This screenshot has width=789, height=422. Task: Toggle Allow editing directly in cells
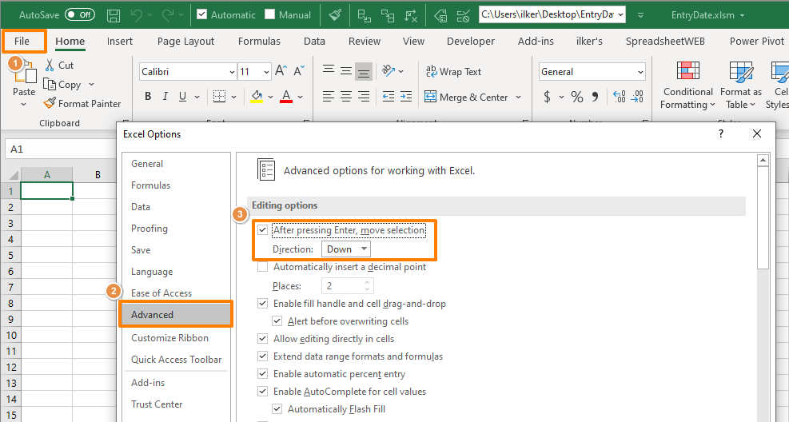tap(263, 339)
